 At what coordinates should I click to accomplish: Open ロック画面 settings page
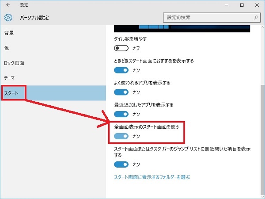coord(14,63)
